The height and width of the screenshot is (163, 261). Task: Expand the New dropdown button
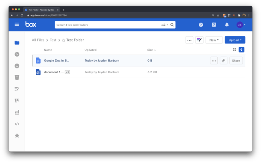coord(214,40)
